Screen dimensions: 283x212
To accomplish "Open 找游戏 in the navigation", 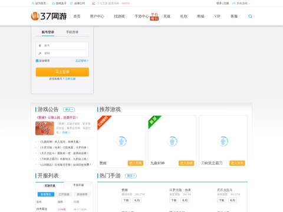I will click(119, 16).
